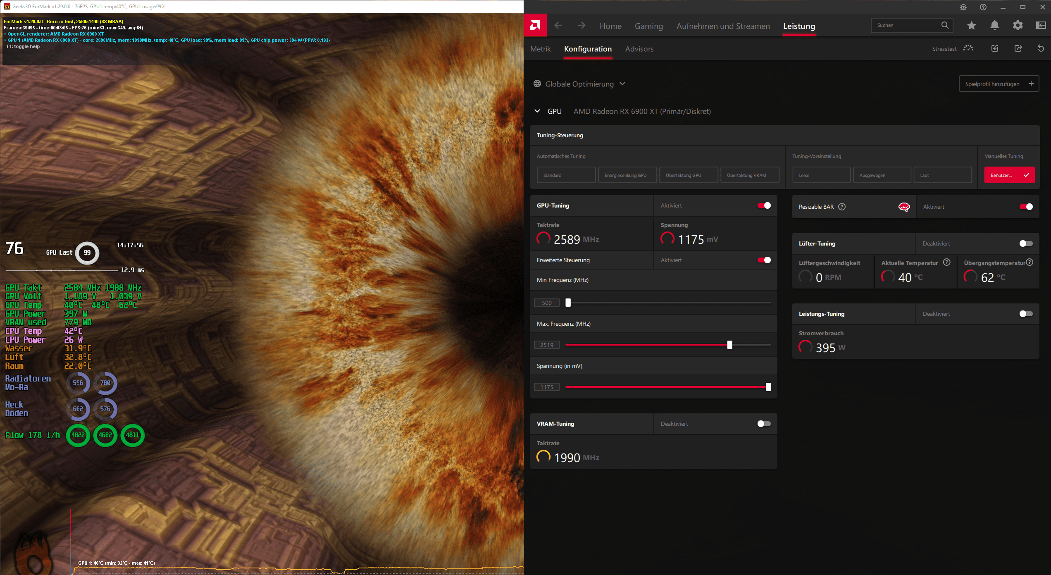Image resolution: width=1051 pixels, height=575 pixels.
Task: Toggle GPU-Tuning switch
Action: [x=764, y=205]
